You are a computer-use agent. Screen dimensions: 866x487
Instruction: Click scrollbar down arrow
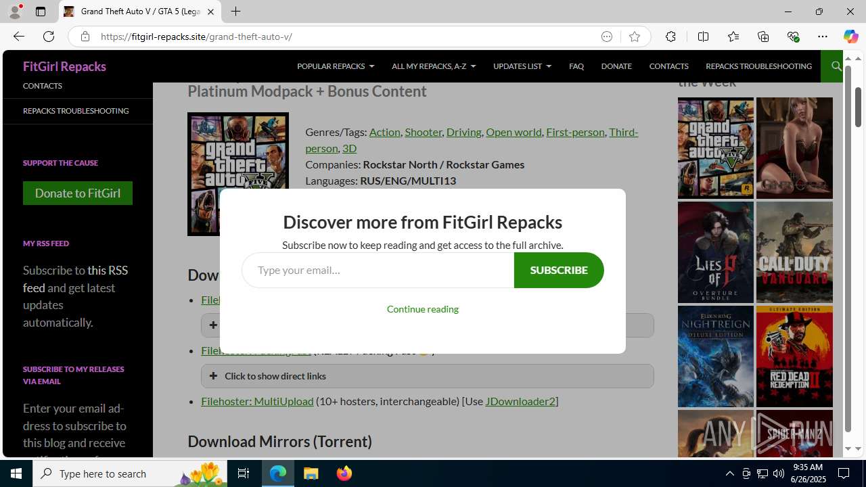pos(858,448)
